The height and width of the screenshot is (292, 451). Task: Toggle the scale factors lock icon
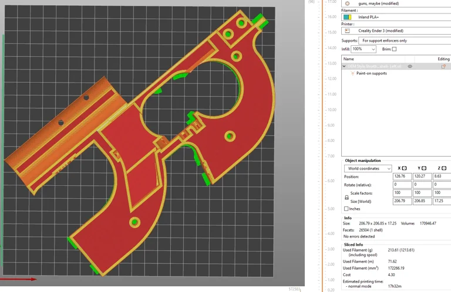346,198
